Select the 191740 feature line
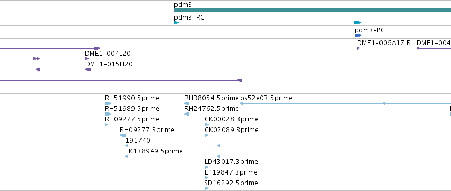451x191 pixels. click(x=173, y=146)
